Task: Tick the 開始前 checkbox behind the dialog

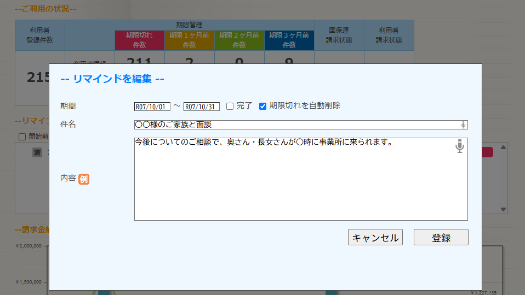Action: pos(22,137)
